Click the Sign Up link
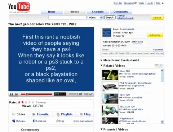 (x=117, y=3)
